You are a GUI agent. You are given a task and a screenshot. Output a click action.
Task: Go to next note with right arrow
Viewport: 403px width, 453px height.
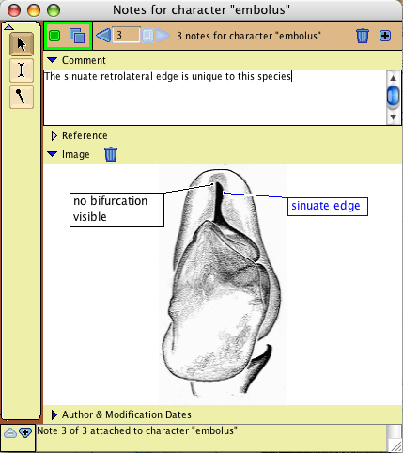[163, 36]
